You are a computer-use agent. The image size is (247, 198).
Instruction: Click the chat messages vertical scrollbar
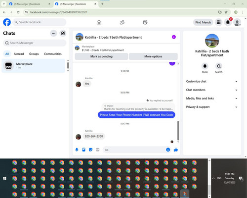(178, 130)
